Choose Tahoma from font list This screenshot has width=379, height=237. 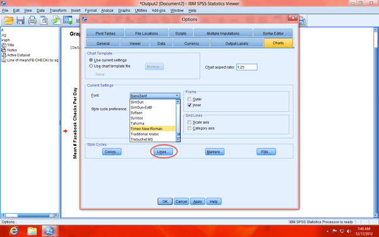click(x=153, y=123)
